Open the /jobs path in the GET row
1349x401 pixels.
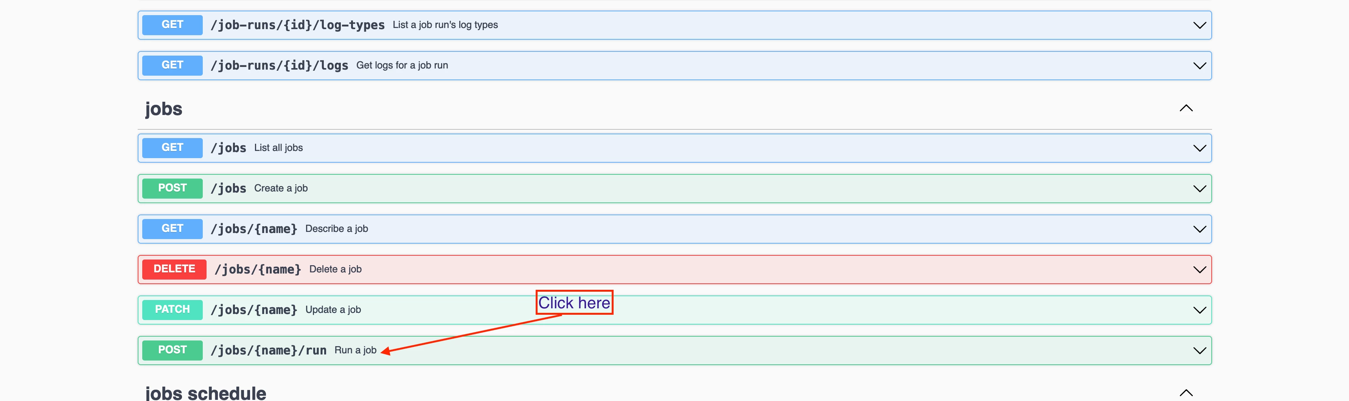(x=228, y=148)
